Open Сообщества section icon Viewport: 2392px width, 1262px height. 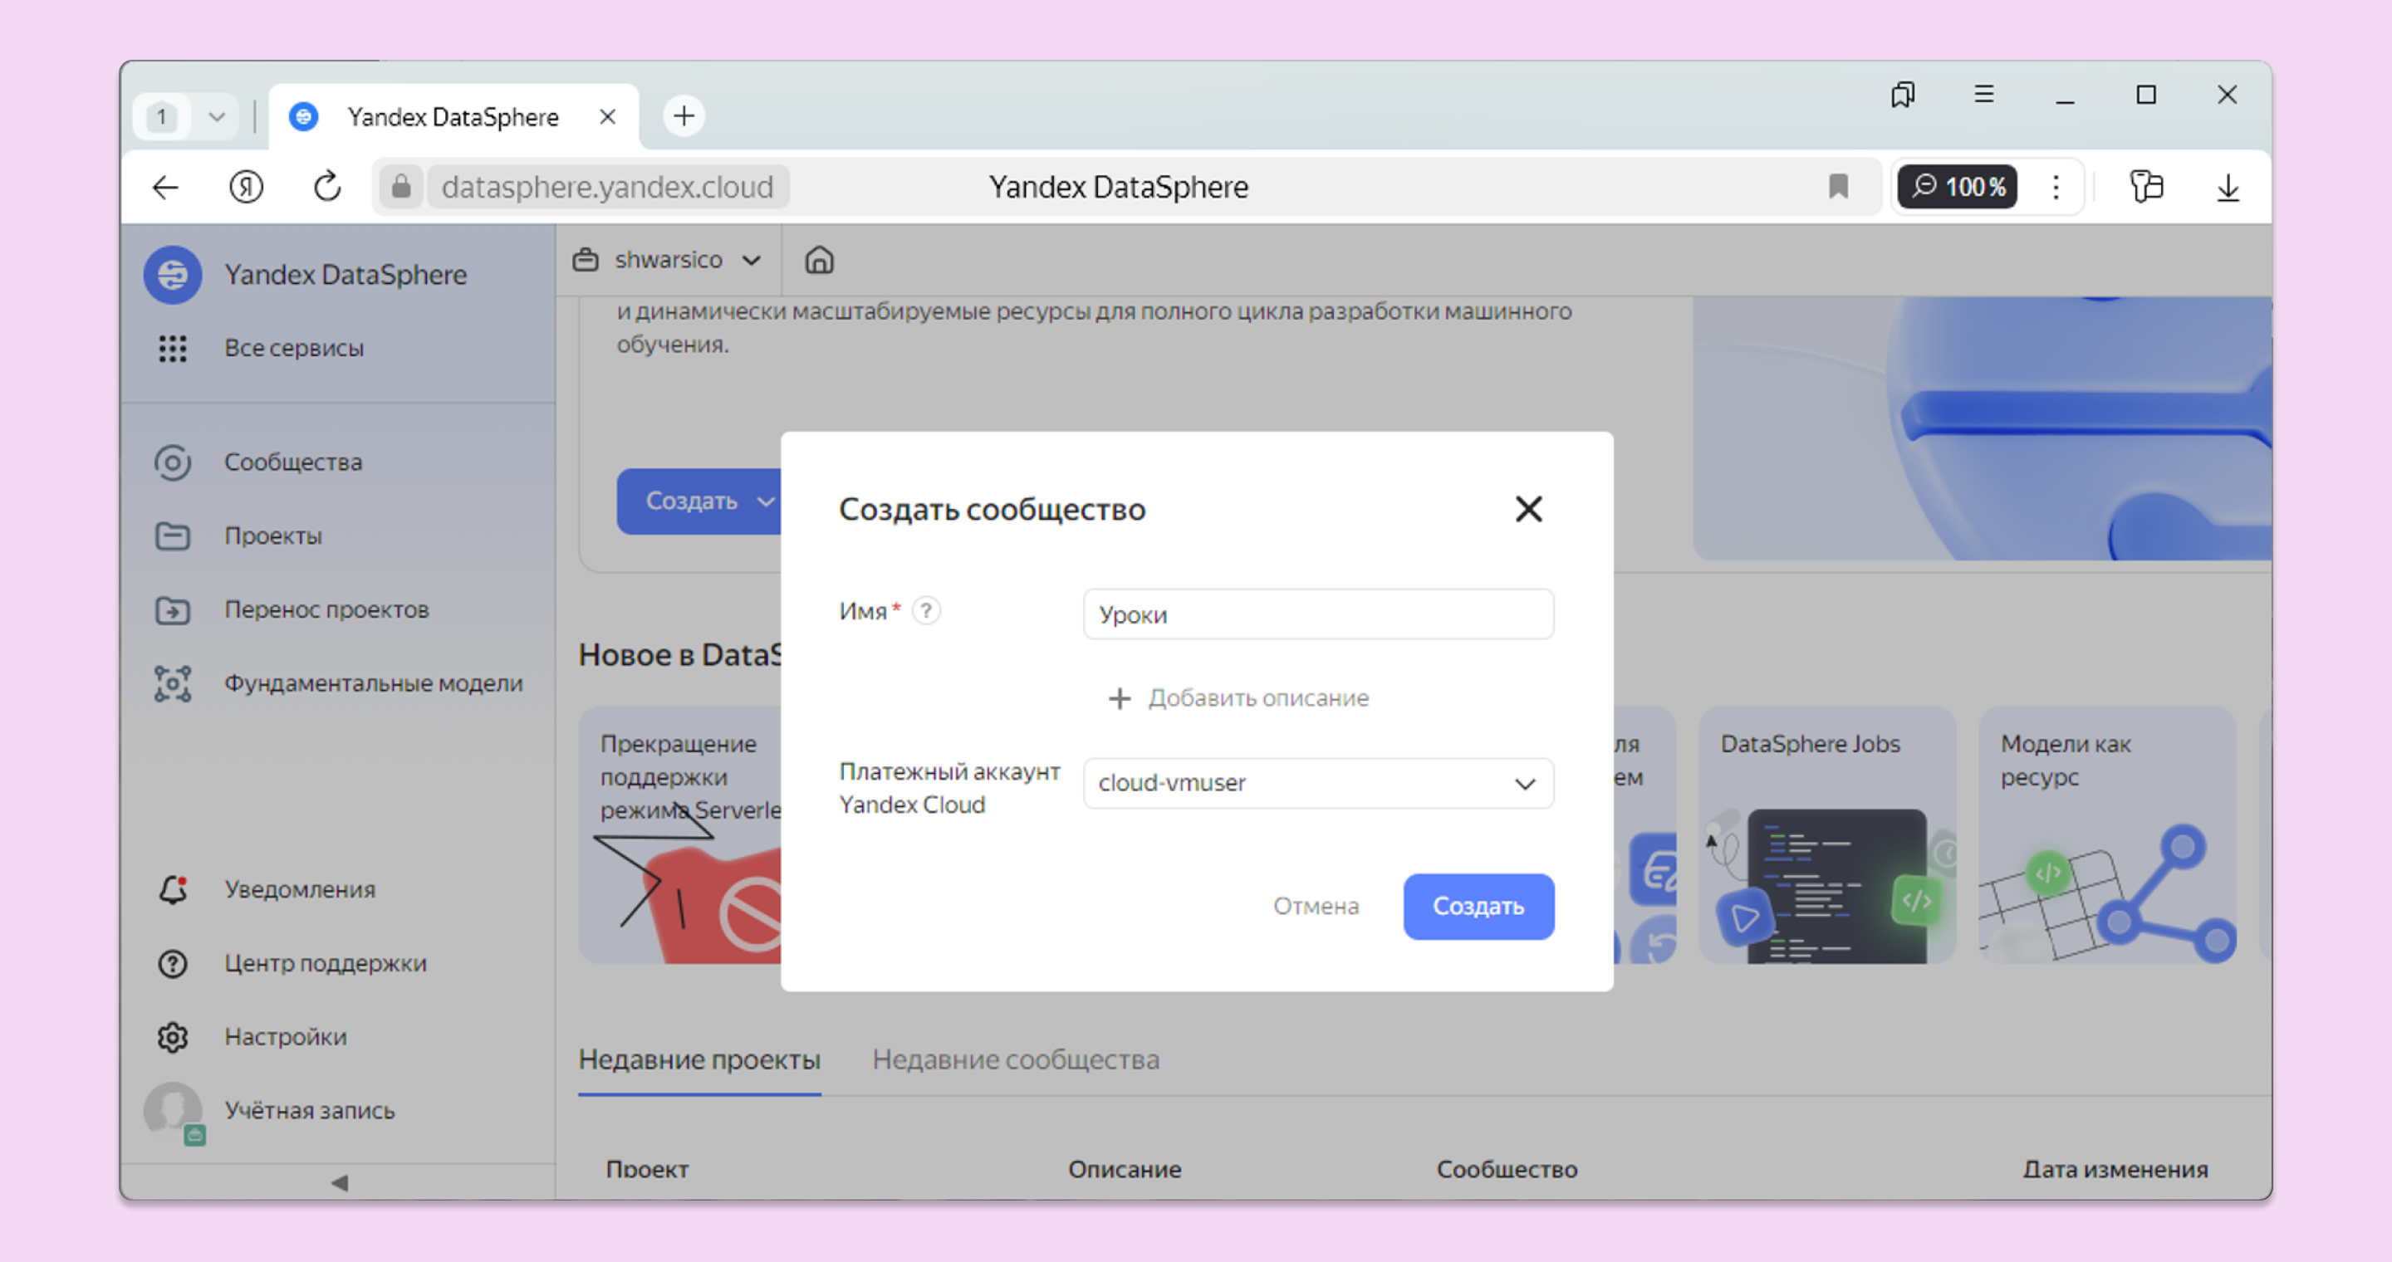click(x=172, y=462)
